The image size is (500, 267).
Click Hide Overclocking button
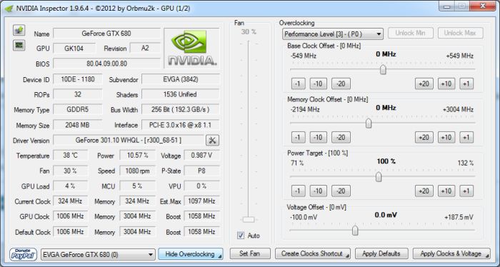191,254
